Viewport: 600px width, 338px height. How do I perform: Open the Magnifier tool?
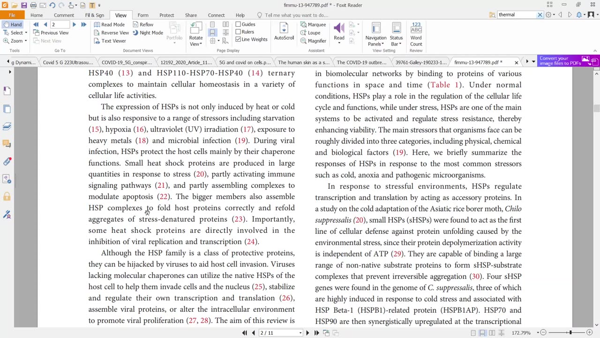313,41
